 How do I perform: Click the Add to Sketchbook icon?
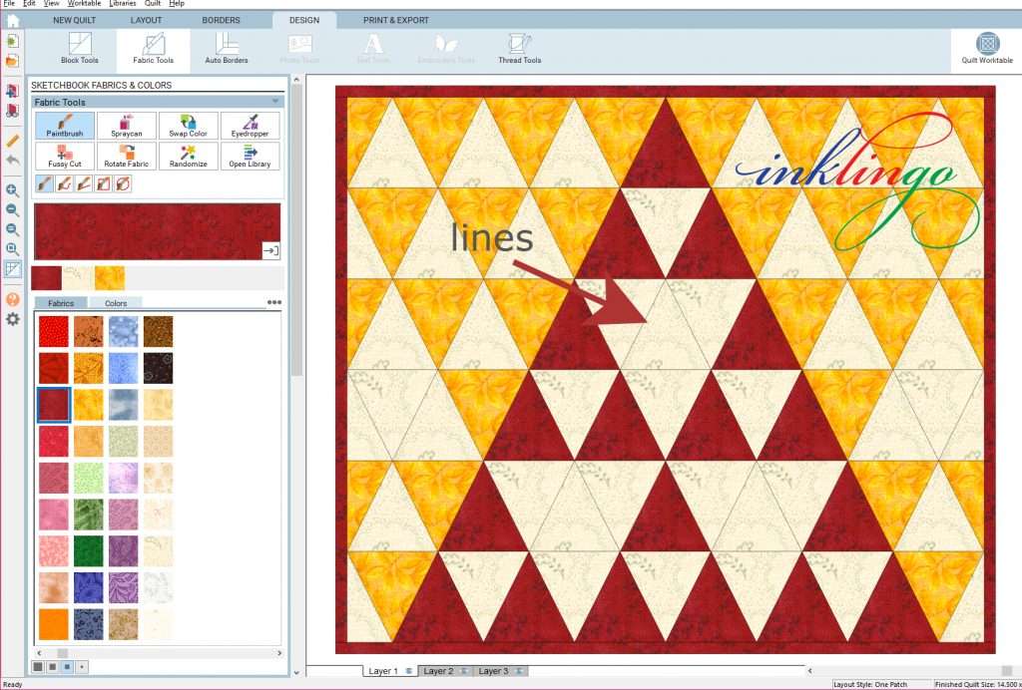click(12, 91)
